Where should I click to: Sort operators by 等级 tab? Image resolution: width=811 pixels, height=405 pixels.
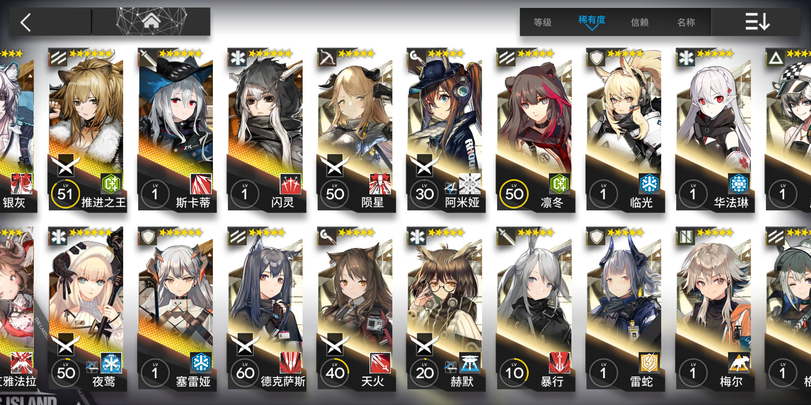pyautogui.click(x=542, y=22)
